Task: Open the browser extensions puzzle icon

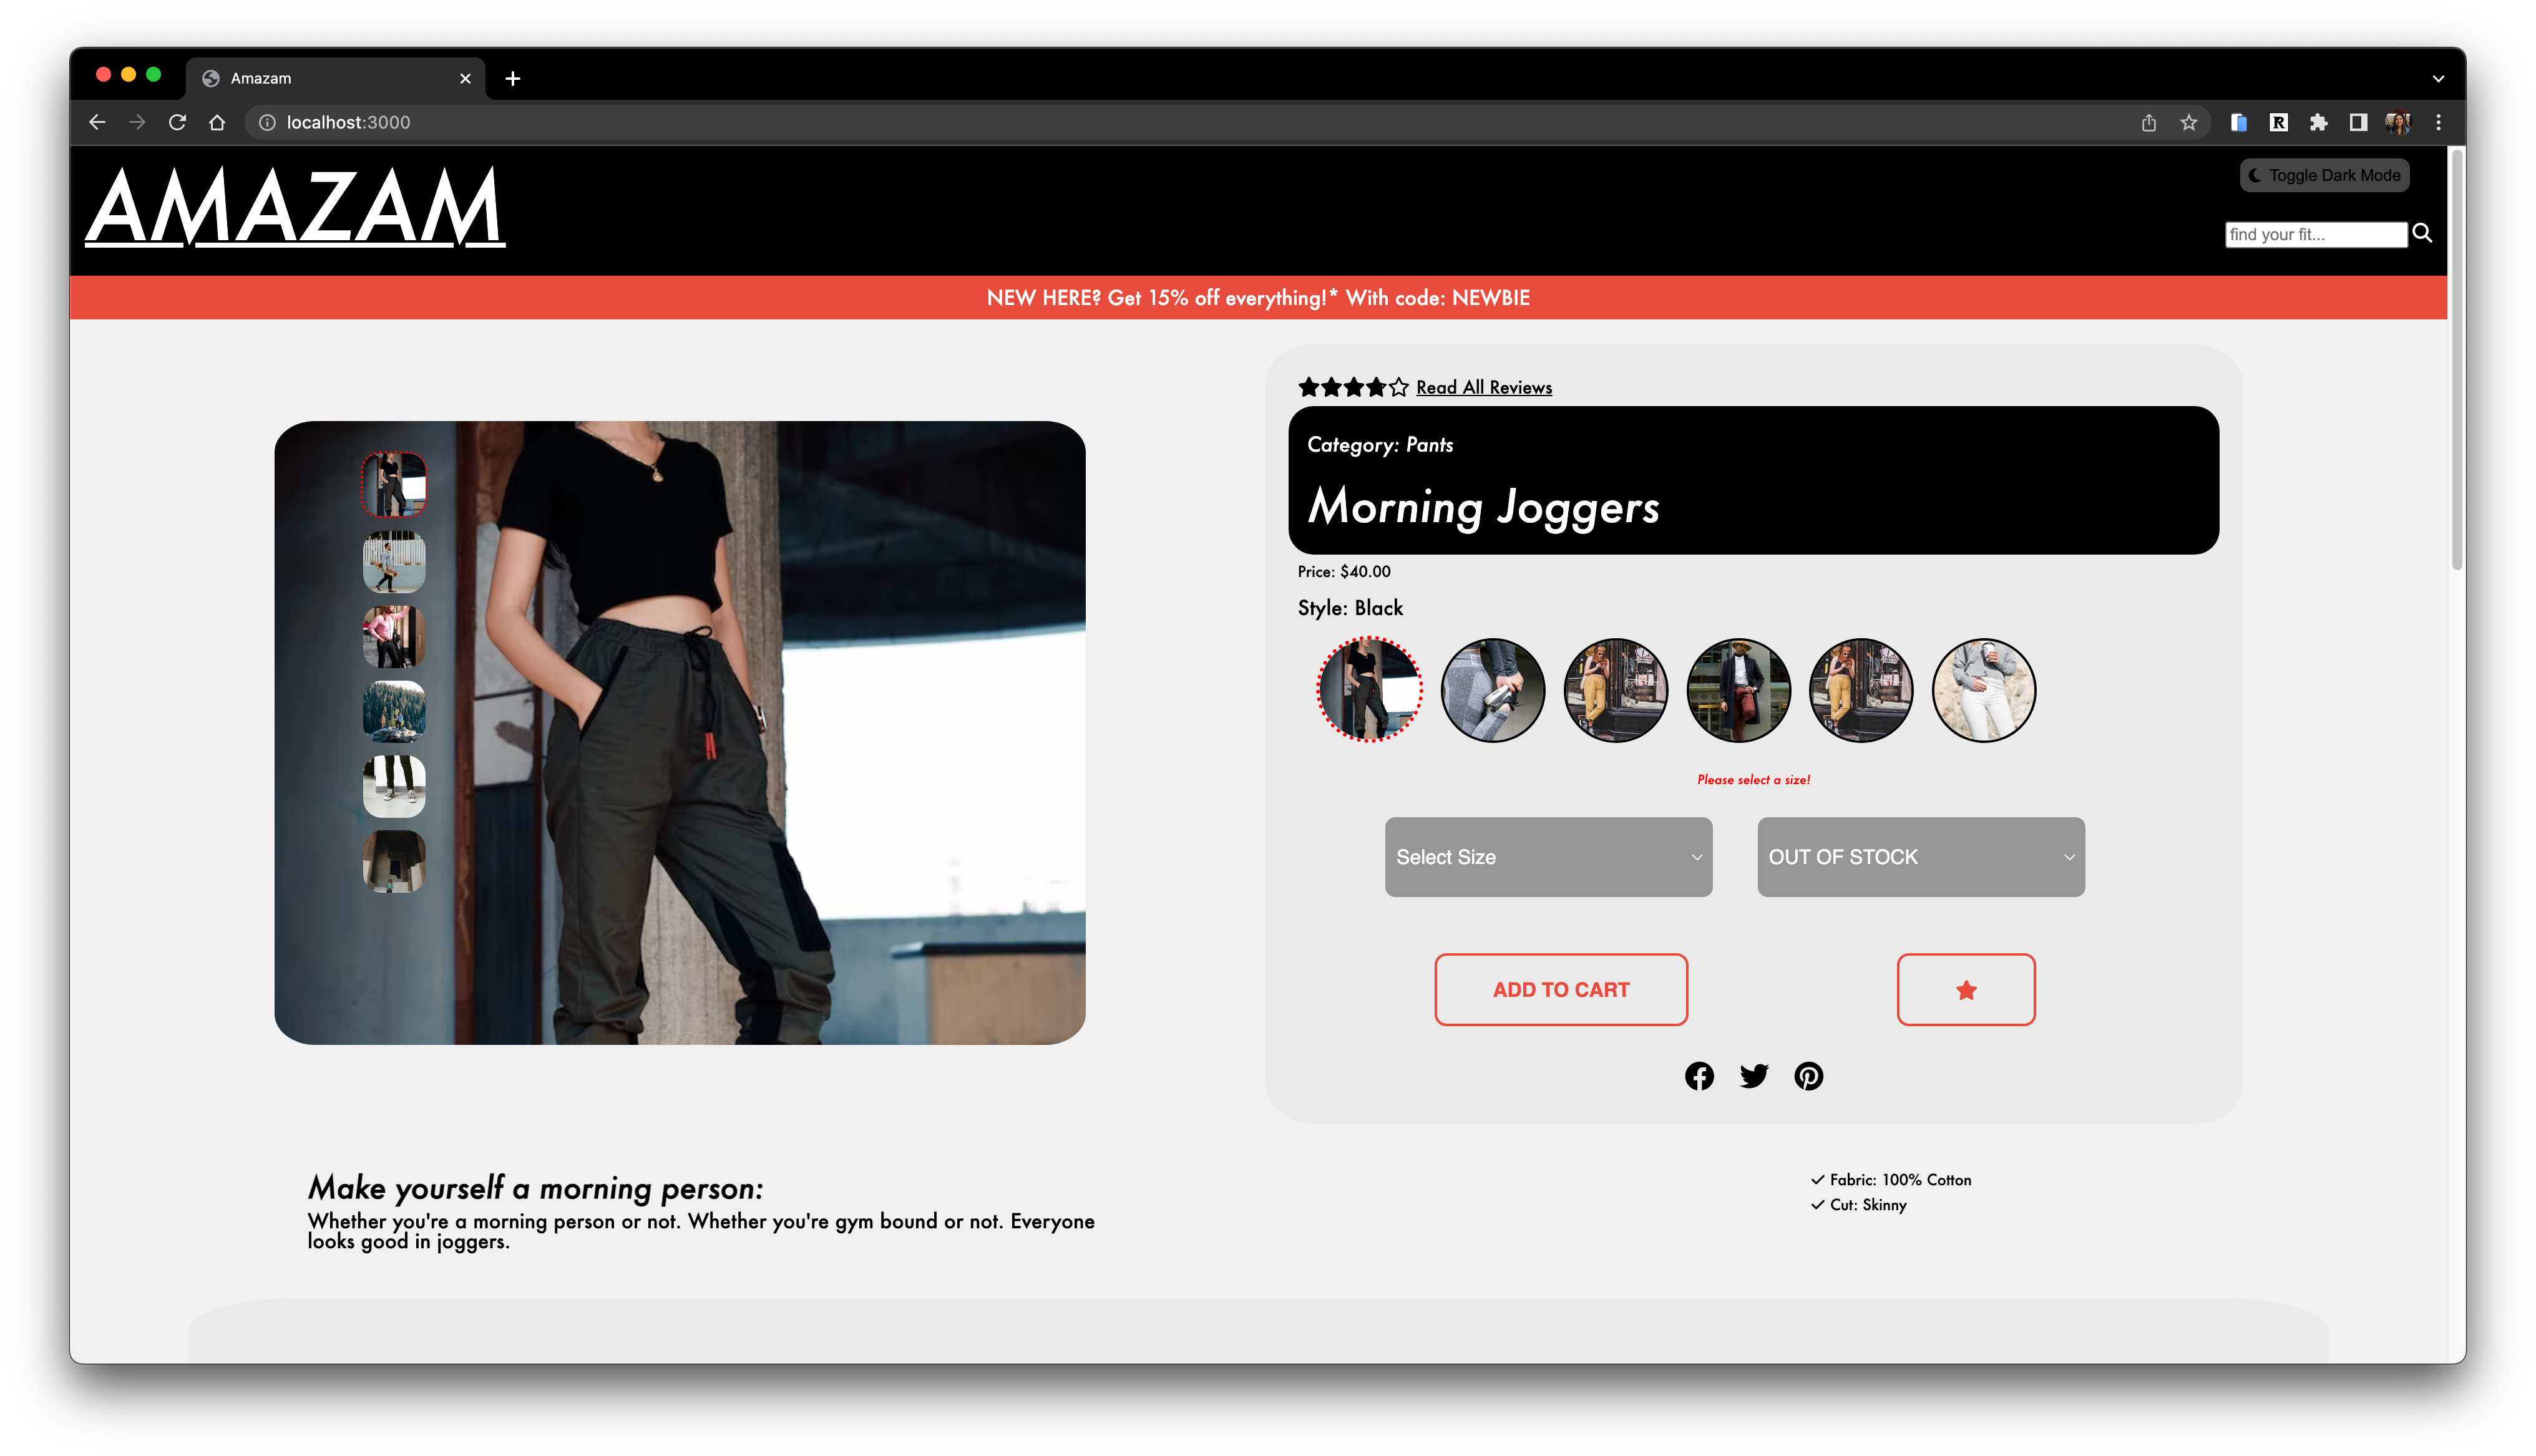Action: tap(2318, 122)
